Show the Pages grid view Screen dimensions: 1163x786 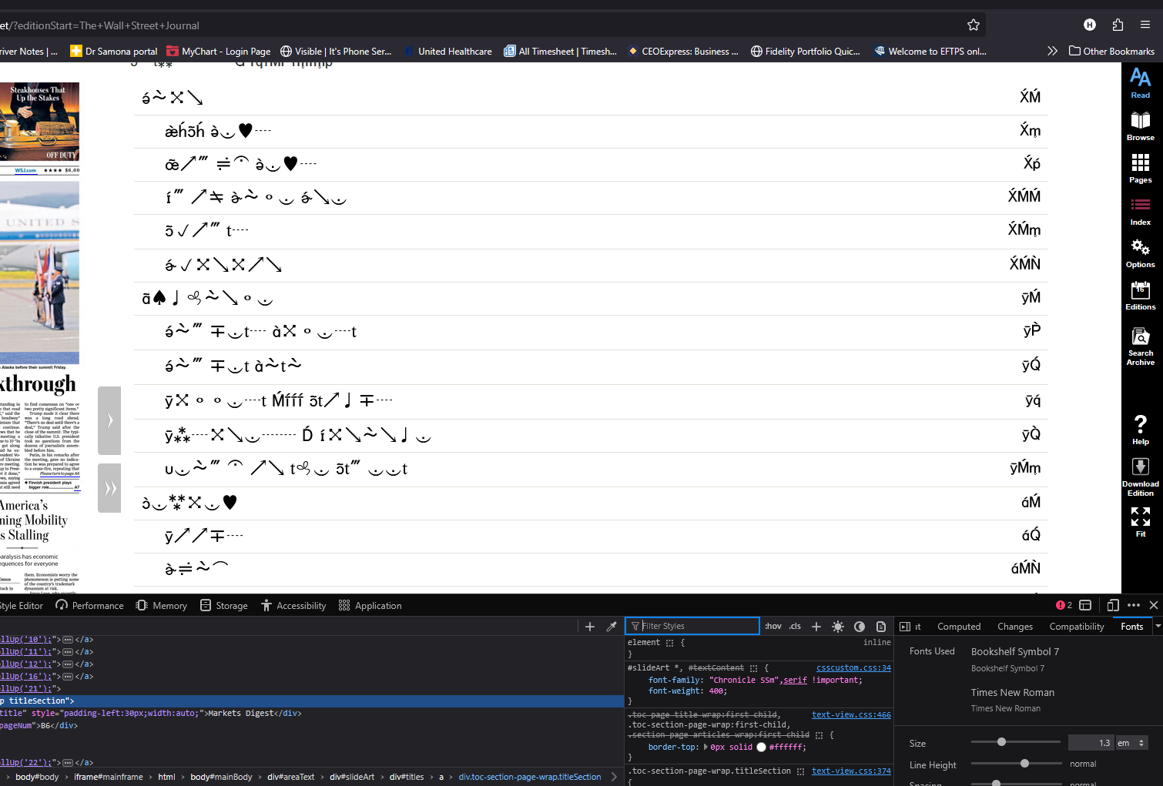[1140, 169]
